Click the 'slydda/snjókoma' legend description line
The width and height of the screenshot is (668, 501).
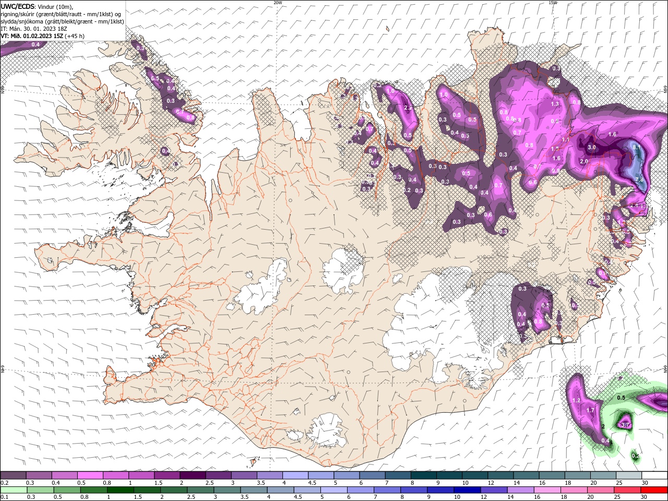[x=62, y=21]
